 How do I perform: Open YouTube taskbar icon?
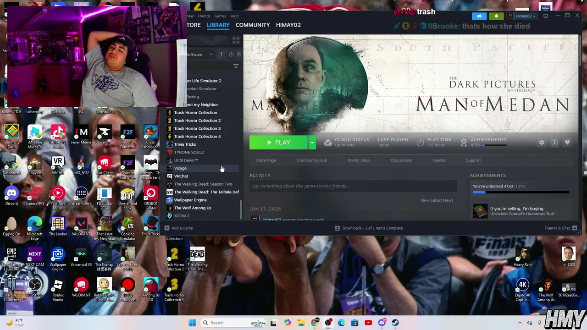[x=368, y=323]
